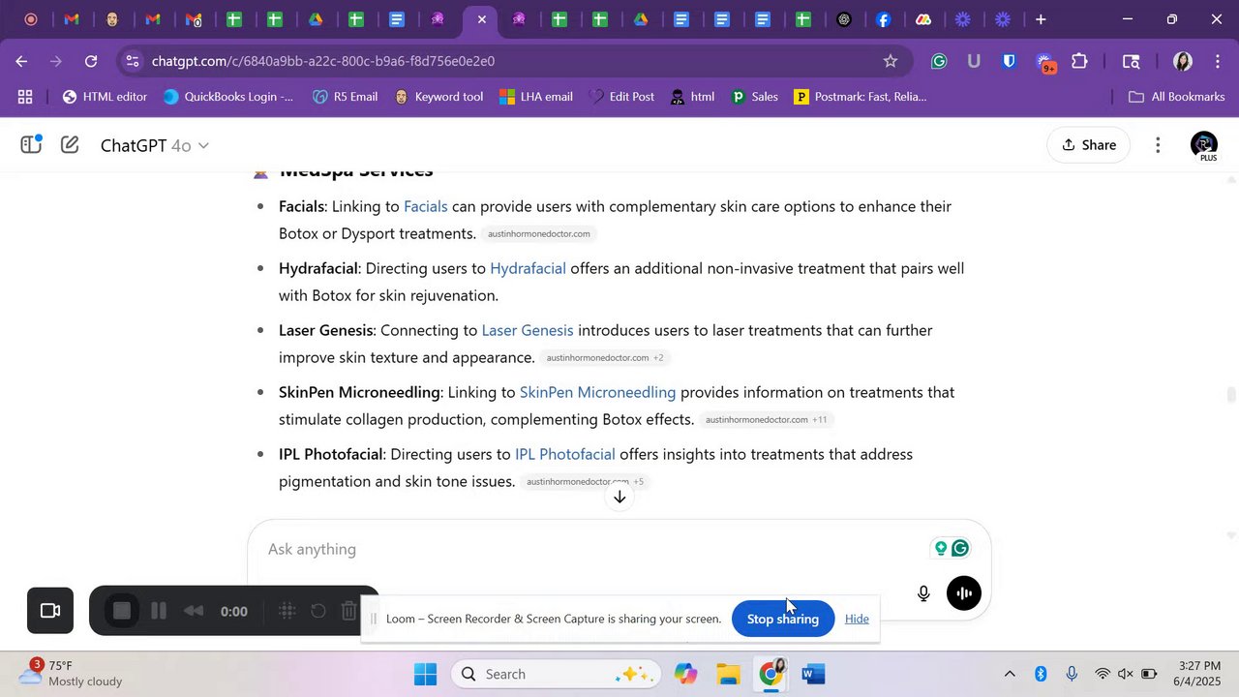The height and width of the screenshot is (697, 1239).
Task: Close the active ChatGPT tab
Action: [x=482, y=19]
